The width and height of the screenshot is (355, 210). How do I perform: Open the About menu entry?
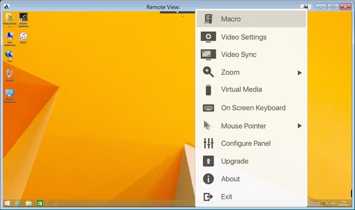(x=251, y=179)
